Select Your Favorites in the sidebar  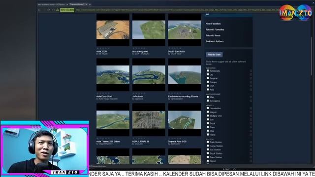tap(213, 24)
